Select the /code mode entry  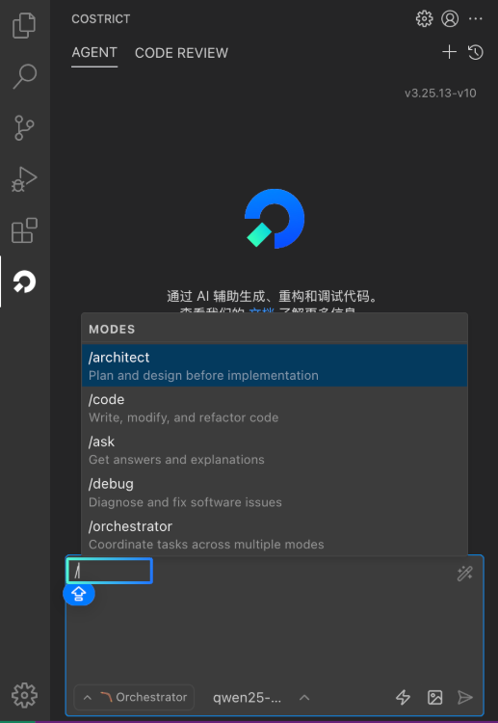(x=275, y=408)
